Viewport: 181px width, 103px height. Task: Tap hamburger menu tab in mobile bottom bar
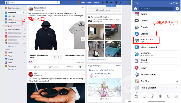click(176, 96)
